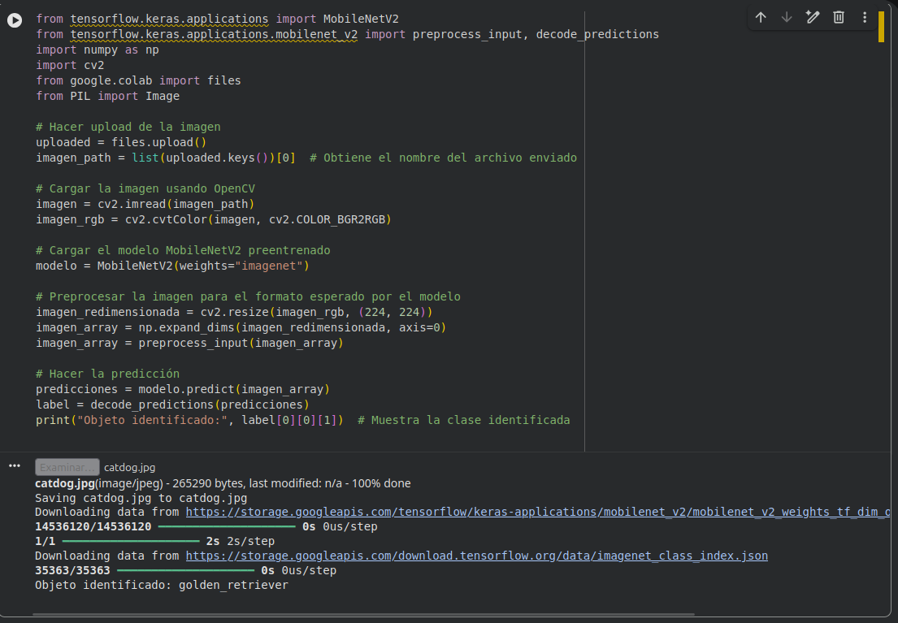Image resolution: width=898 pixels, height=623 pixels.
Task: Place cursor in 'import cv2' line
Action: [70, 65]
